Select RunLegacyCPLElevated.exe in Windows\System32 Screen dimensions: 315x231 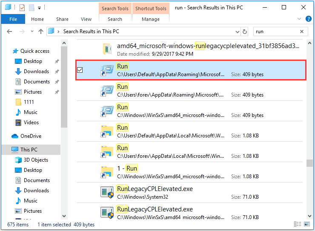tap(190, 193)
